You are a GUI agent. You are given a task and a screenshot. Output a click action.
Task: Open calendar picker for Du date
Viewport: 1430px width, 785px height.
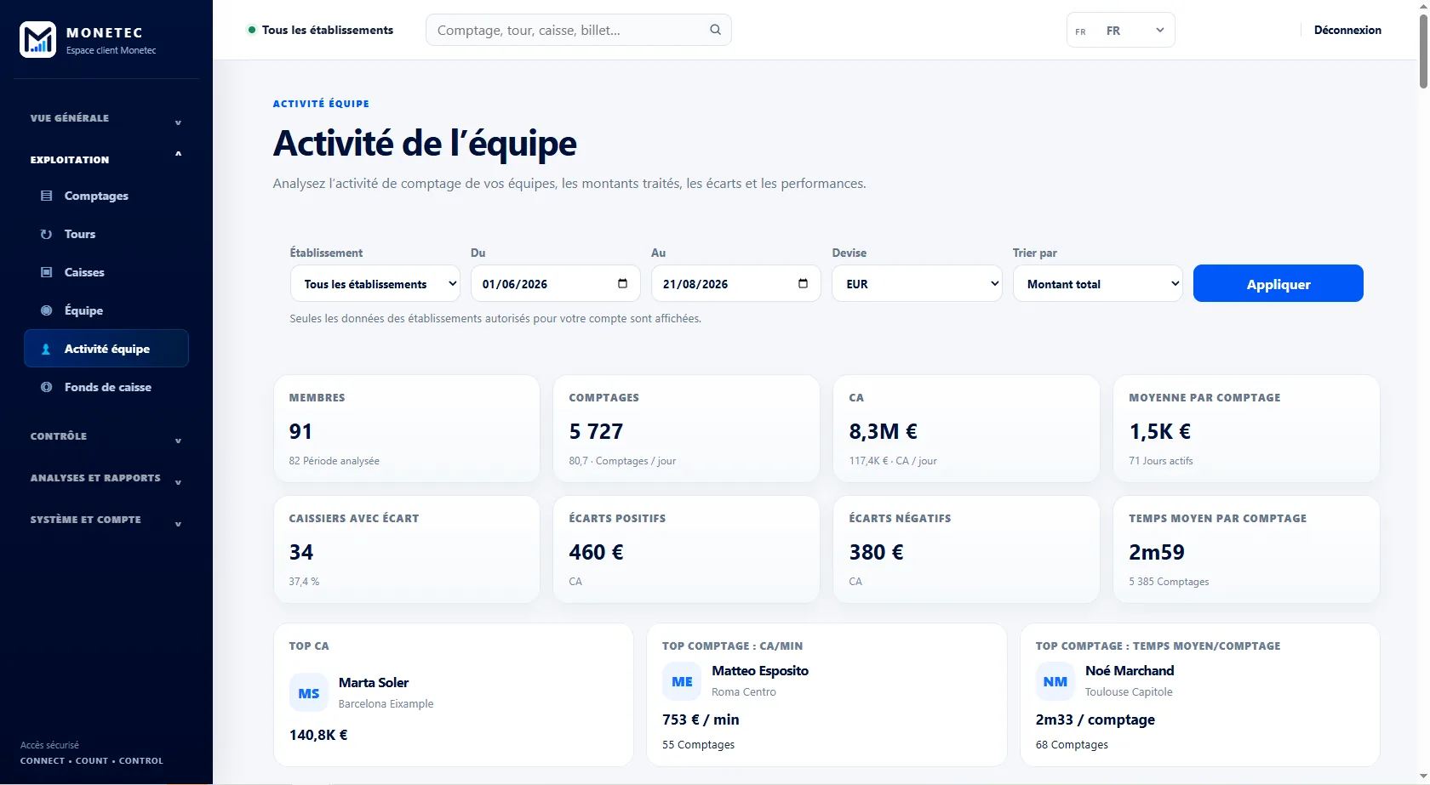click(x=622, y=283)
